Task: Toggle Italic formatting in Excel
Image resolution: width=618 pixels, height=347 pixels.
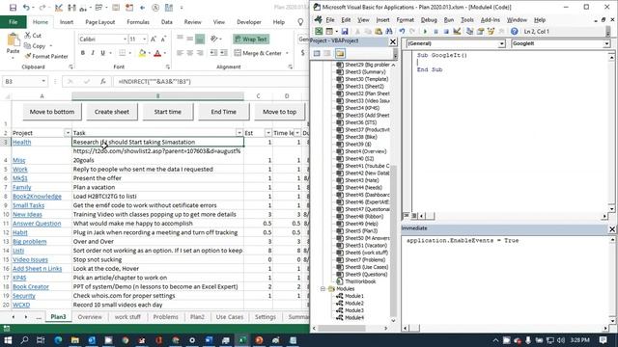Action: point(93,53)
